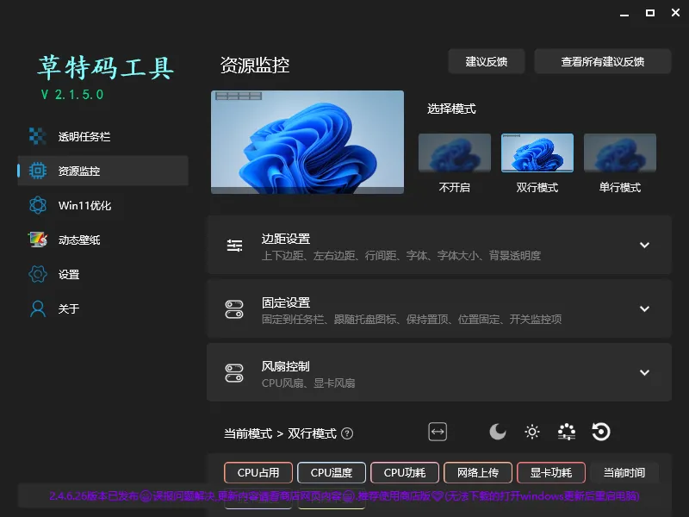The image size is (689, 517).
Task: Toggle the 当前时间 monitor item
Action: 624,473
